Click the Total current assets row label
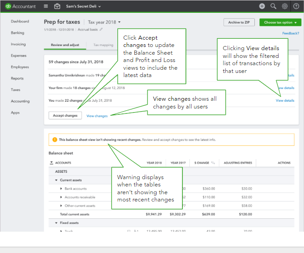This screenshot has width=304, height=253. click(x=75, y=214)
